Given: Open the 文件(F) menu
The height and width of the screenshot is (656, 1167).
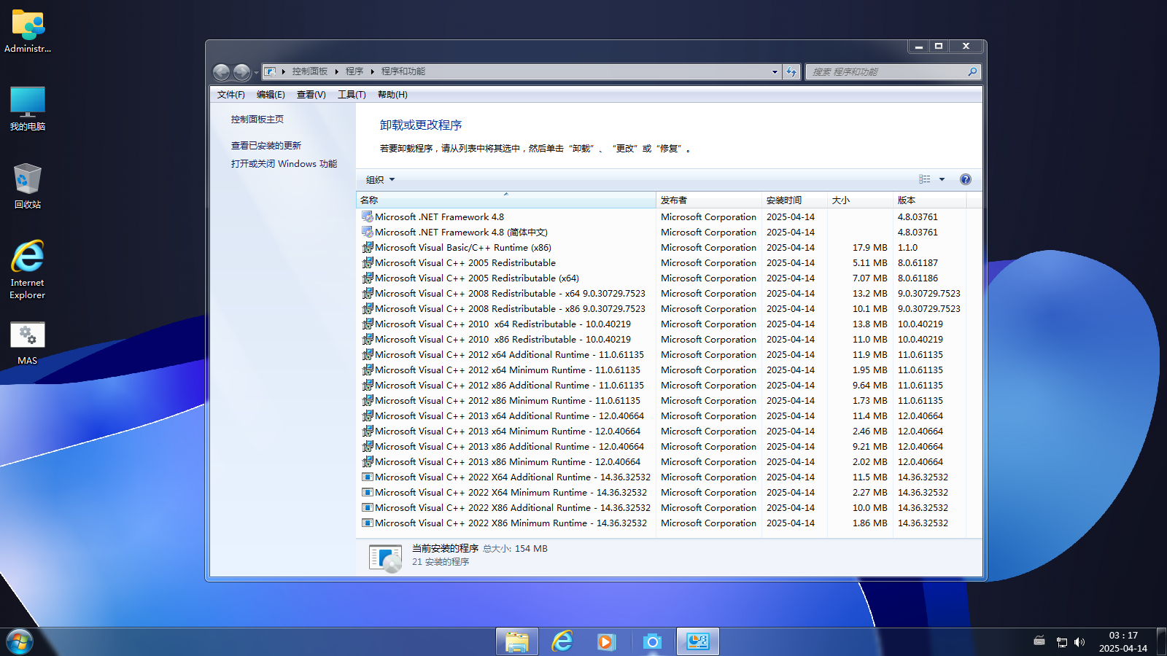Looking at the screenshot, I should [230, 95].
